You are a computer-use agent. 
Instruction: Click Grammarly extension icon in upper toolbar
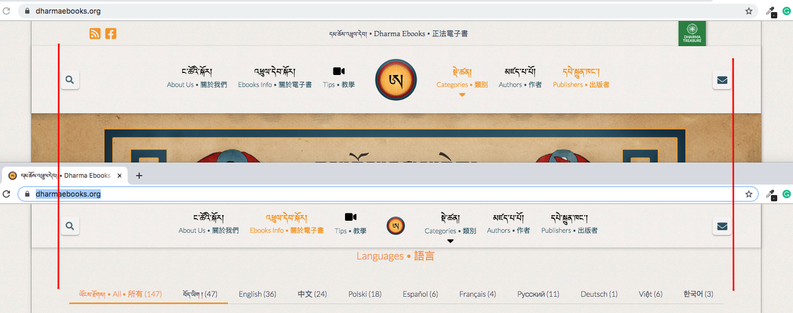[x=787, y=11]
